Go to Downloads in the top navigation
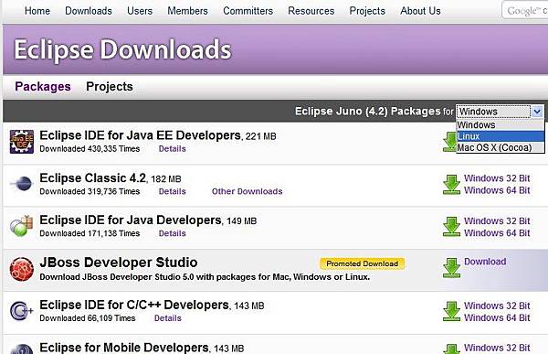The height and width of the screenshot is (354, 548). pos(89,11)
